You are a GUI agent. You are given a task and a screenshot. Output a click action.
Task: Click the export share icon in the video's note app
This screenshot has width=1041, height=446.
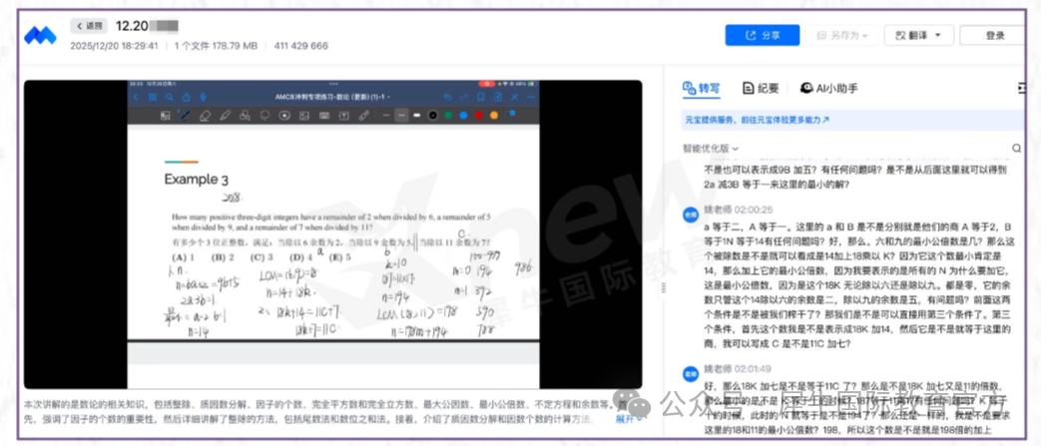pyautogui.click(x=186, y=97)
